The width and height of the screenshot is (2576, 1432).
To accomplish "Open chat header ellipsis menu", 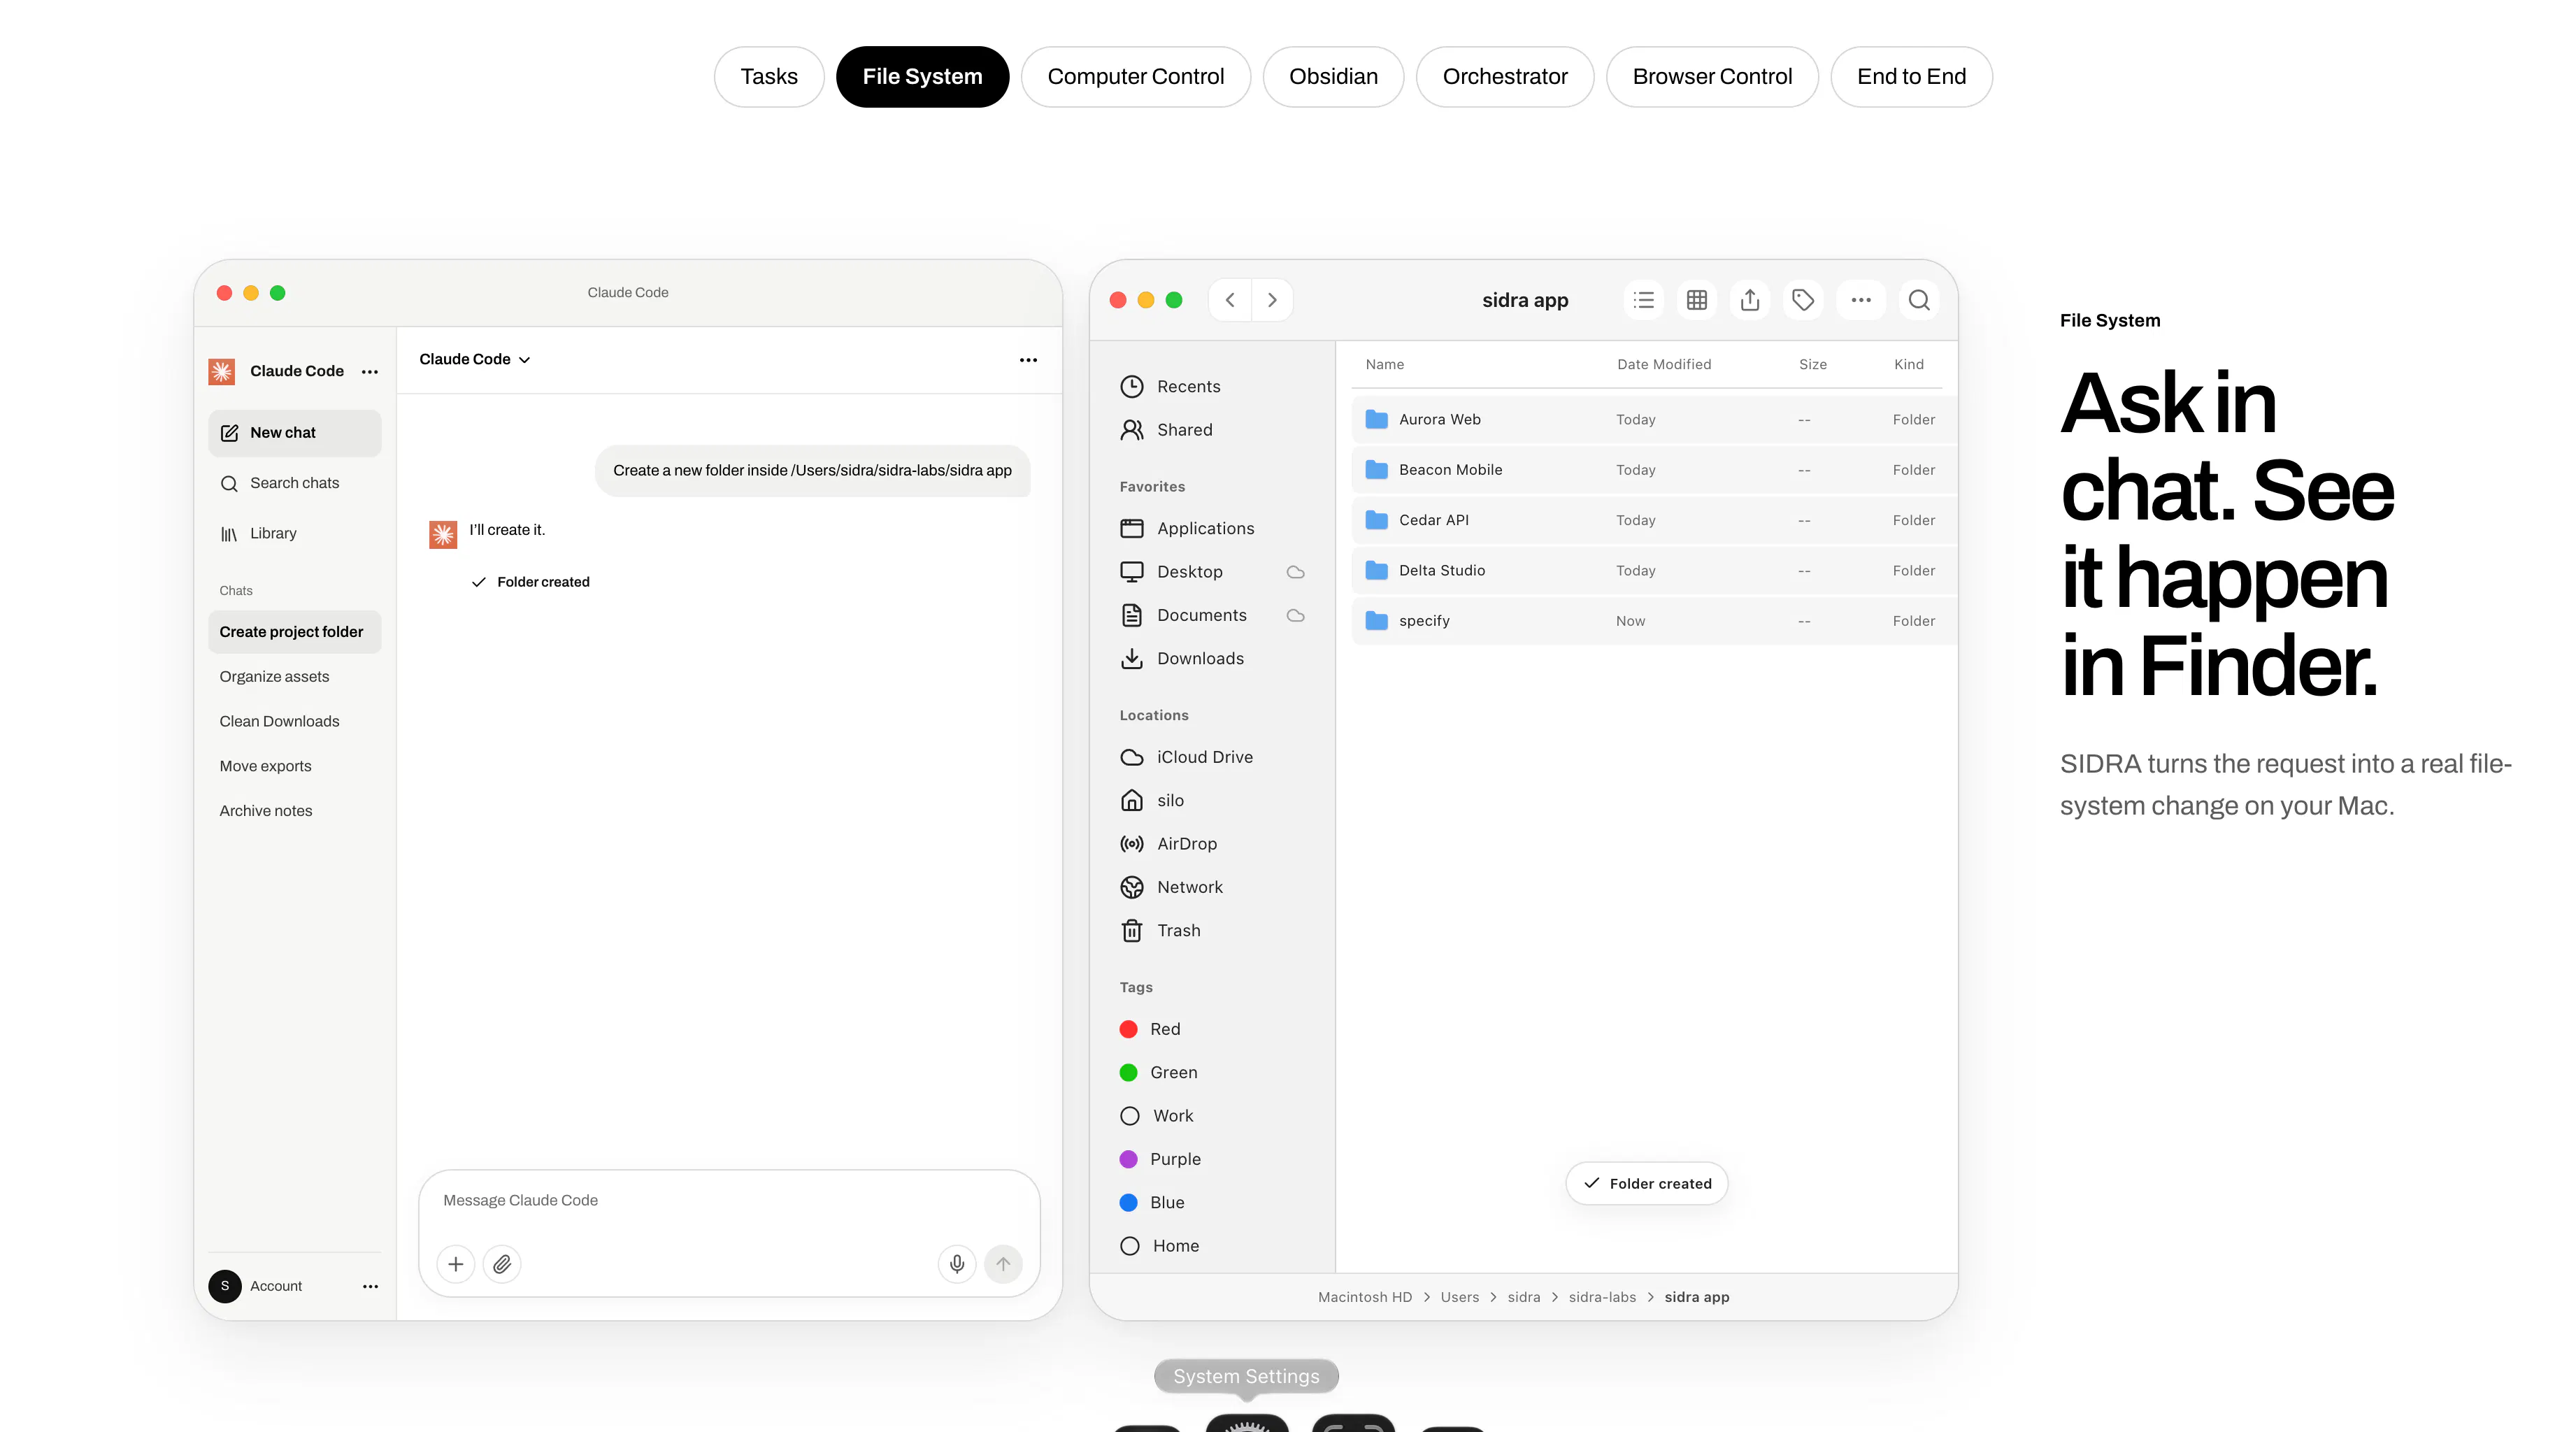I will tap(1028, 360).
